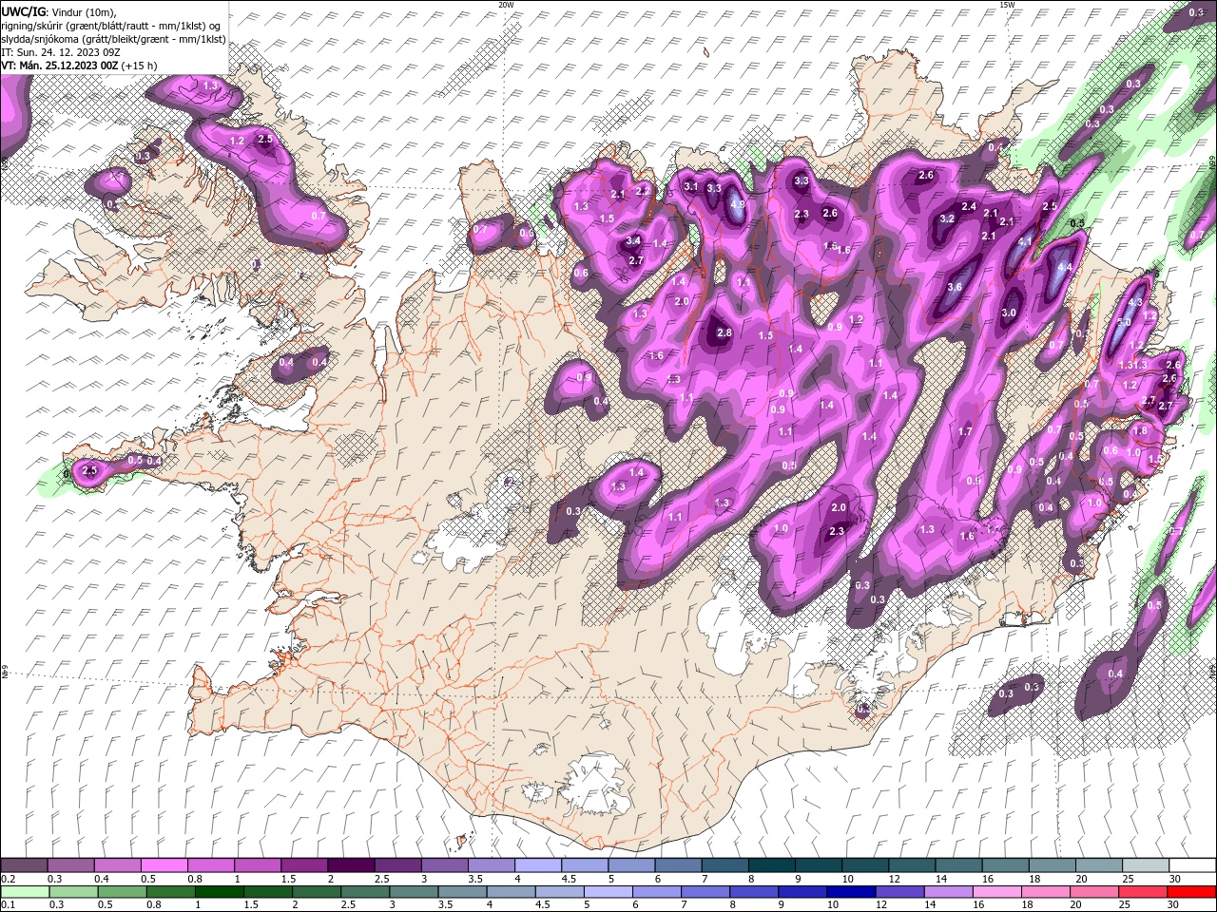Click the 3.4 snowfall value on the map
The image size is (1217, 912).
point(633,241)
